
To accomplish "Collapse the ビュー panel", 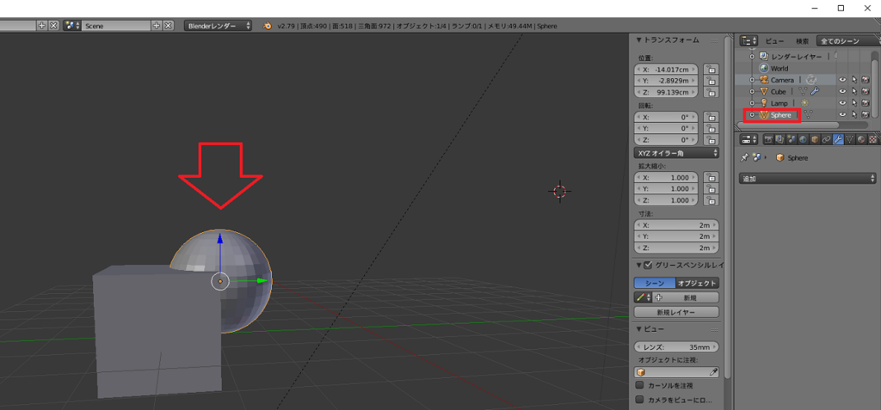I will (639, 329).
